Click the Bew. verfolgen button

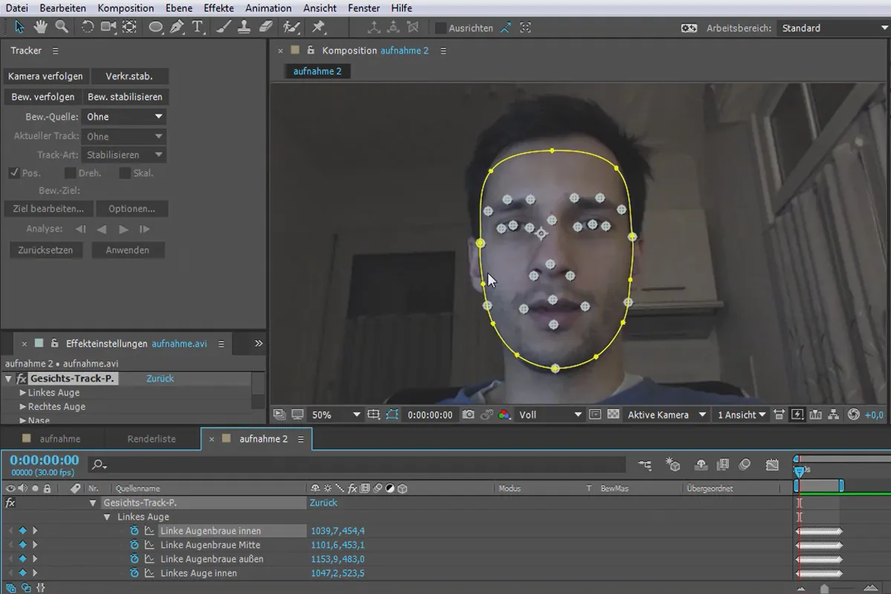pyautogui.click(x=43, y=97)
